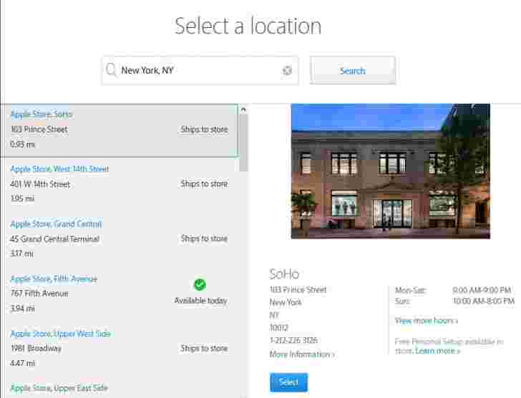Click the 3.94 mi distance for Fifth Avenue
The width and height of the screenshot is (521, 398).
click(x=23, y=309)
